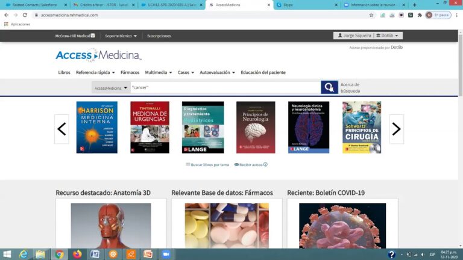Launch Internet Explorer from taskbar
463x260 pixels.
click(x=24, y=254)
